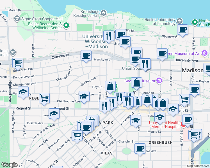Screen dimensions: 210x168
Task: Select cafe marker on Linden Dr
Action: pos(125,41)
